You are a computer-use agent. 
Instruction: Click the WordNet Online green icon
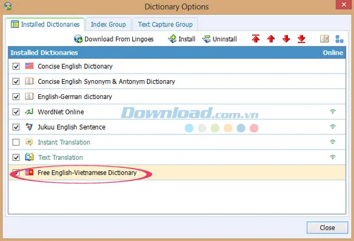coord(29,111)
